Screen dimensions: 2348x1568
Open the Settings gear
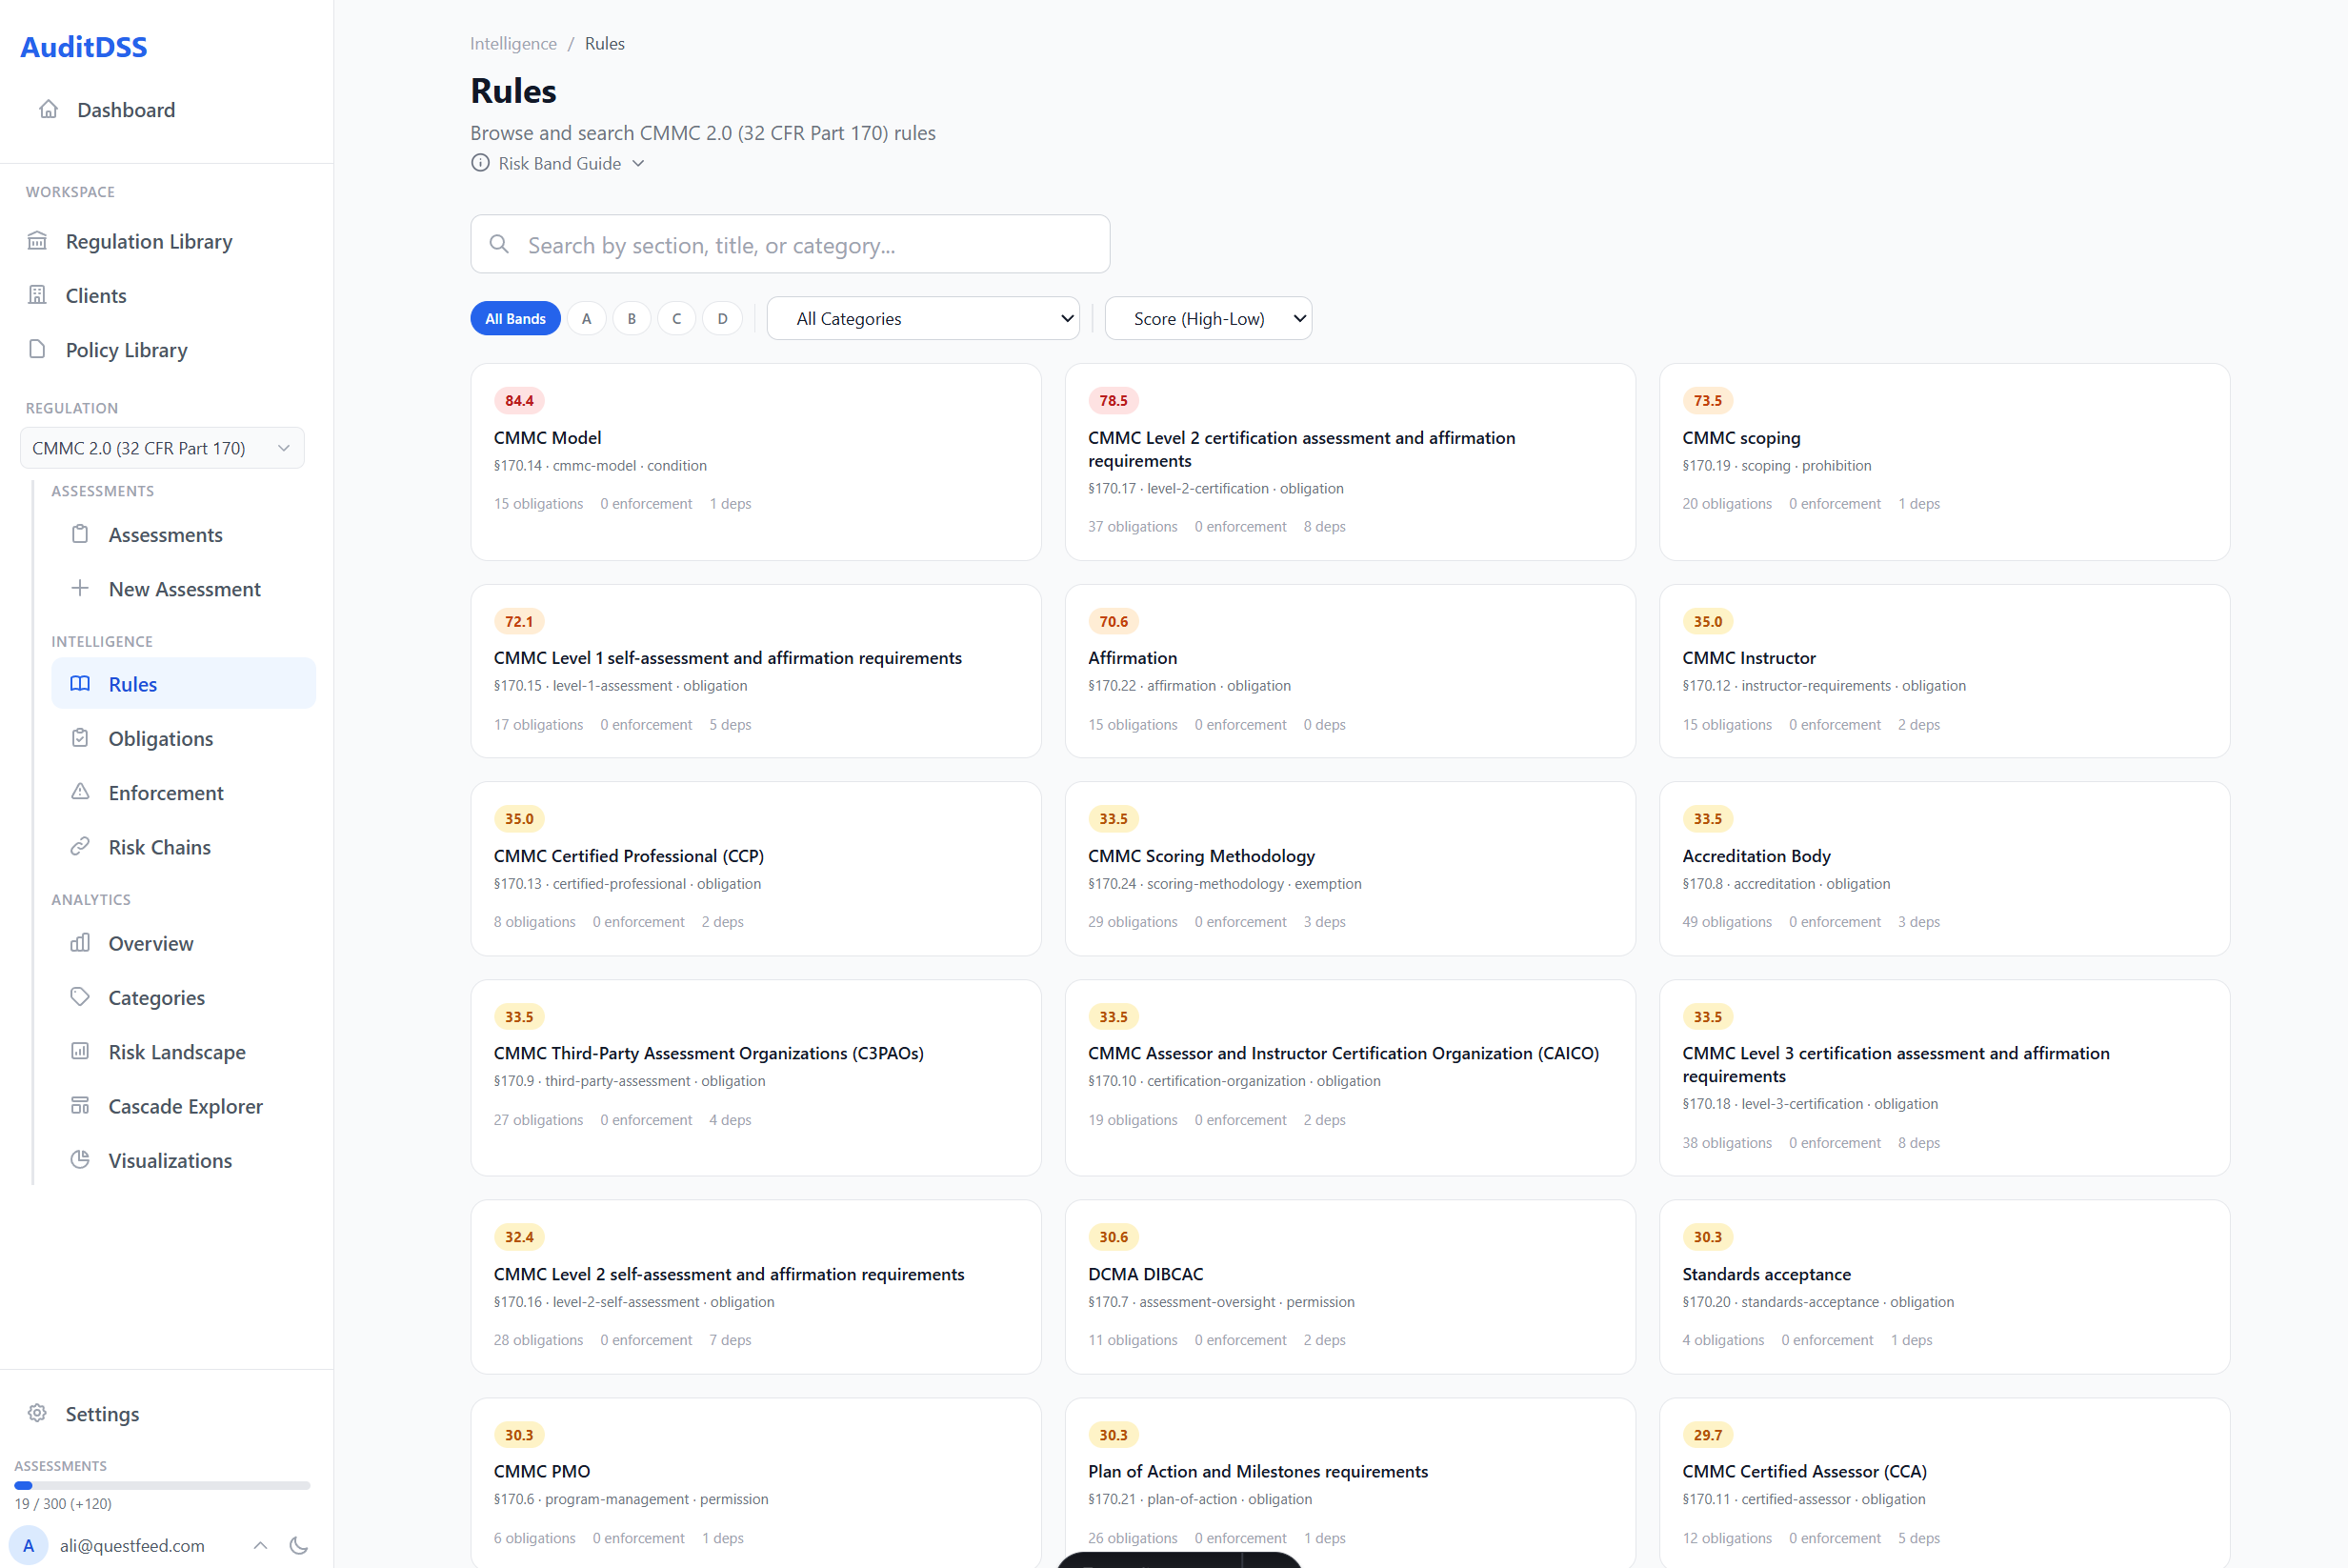(x=37, y=1413)
